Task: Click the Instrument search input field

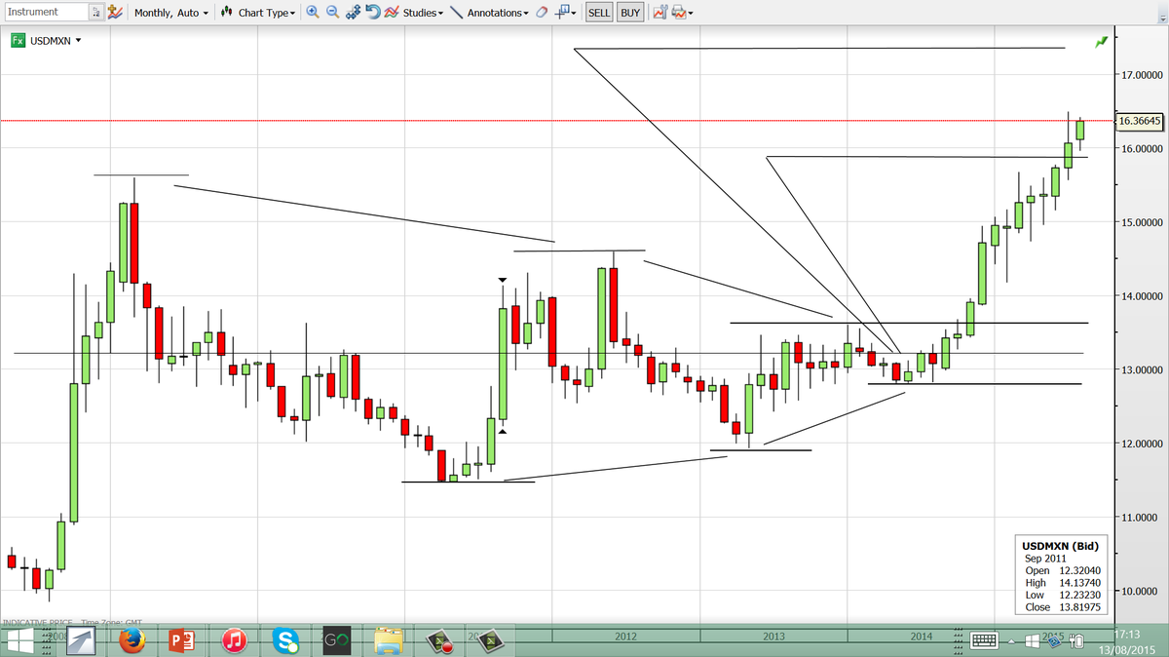Action: [x=45, y=13]
